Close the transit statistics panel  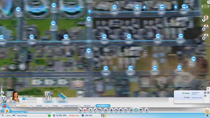coord(208,88)
